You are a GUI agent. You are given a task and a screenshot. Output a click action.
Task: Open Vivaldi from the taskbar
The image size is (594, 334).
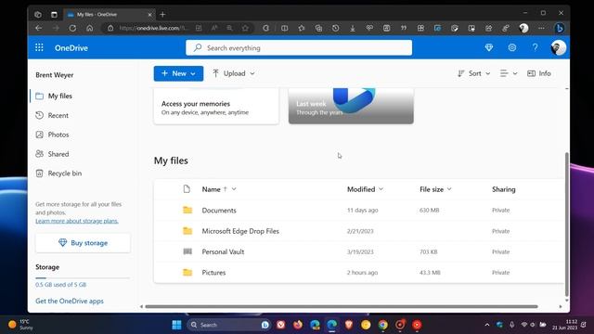(x=280, y=325)
